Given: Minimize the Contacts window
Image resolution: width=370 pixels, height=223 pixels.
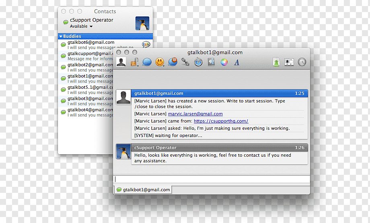Looking at the screenshot, I should coord(72,11).
